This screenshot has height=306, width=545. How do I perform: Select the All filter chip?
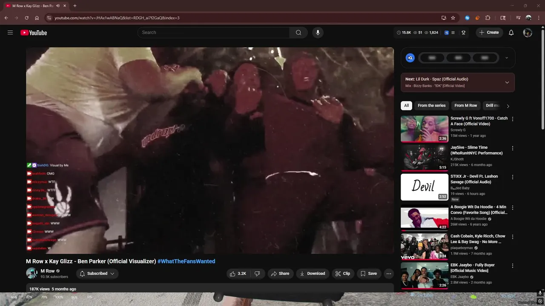(x=407, y=106)
